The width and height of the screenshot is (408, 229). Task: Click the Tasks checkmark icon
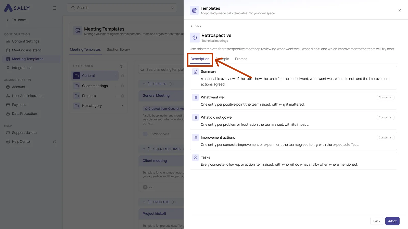196,158
